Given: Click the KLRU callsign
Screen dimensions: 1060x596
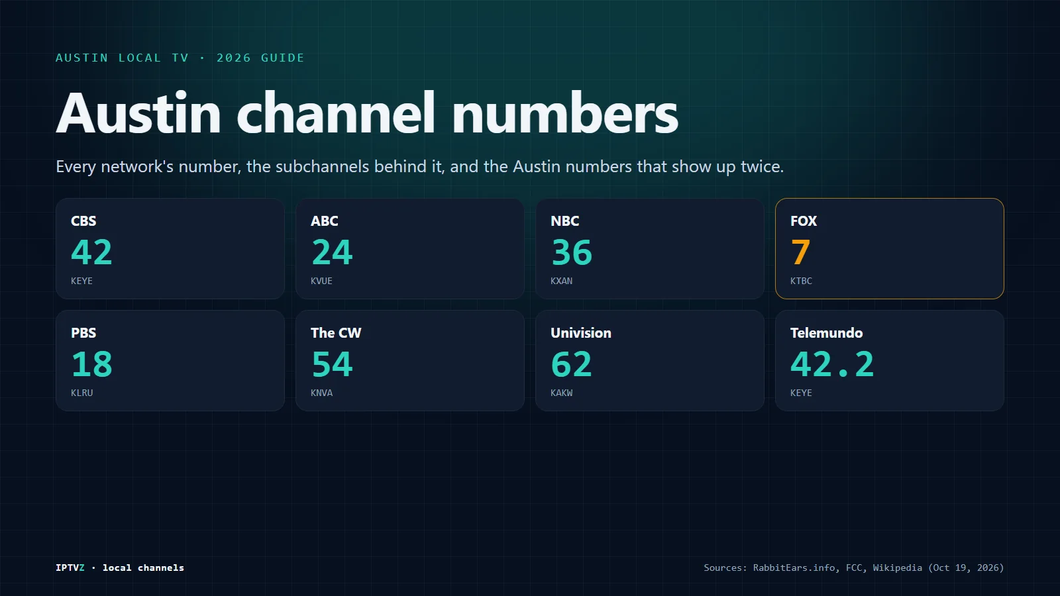Looking at the screenshot, I should click(82, 393).
